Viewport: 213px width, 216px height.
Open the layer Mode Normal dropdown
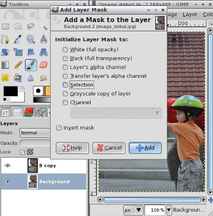[35, 133]
